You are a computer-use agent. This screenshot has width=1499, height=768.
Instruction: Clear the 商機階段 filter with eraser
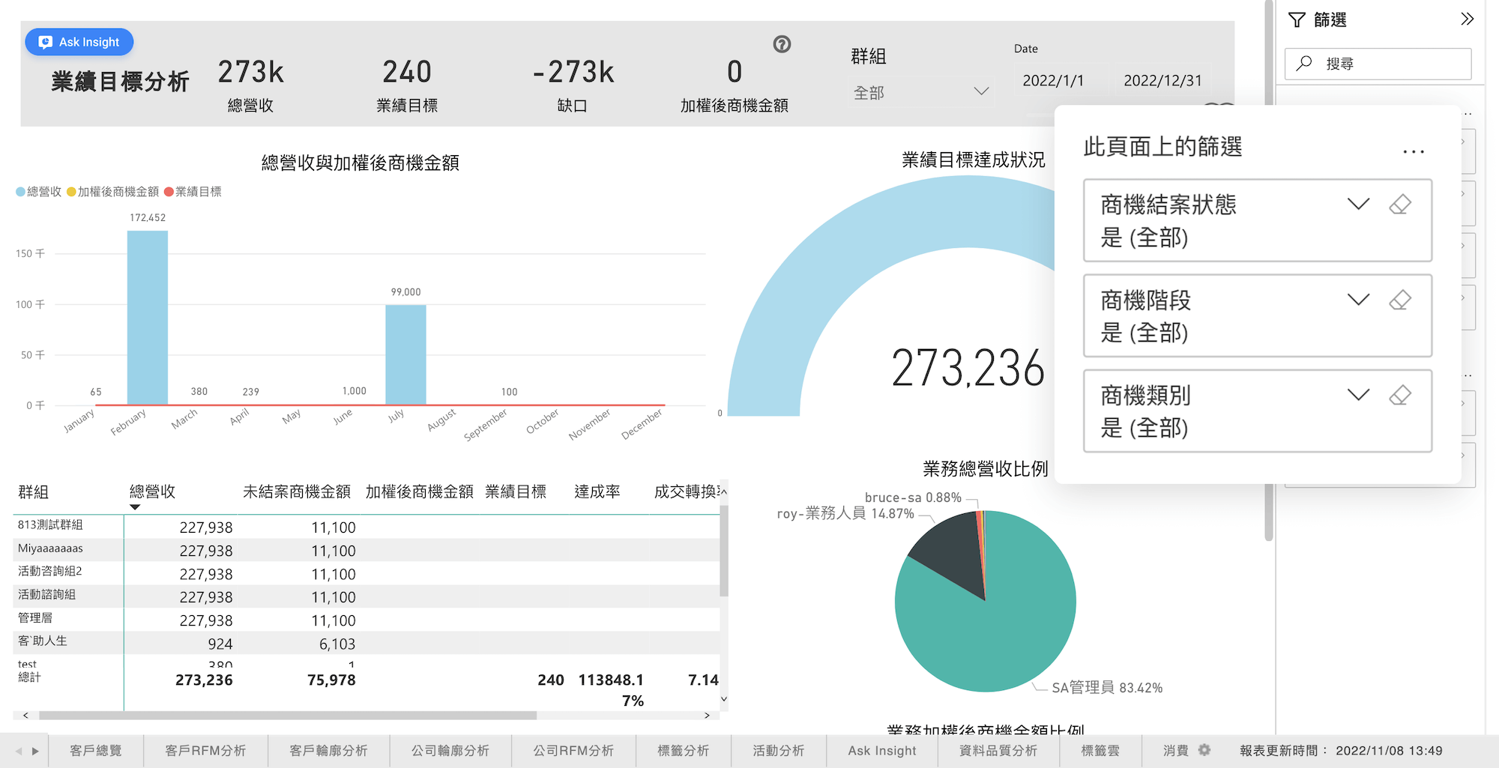pyautogui.click(x=1400, y=300)
